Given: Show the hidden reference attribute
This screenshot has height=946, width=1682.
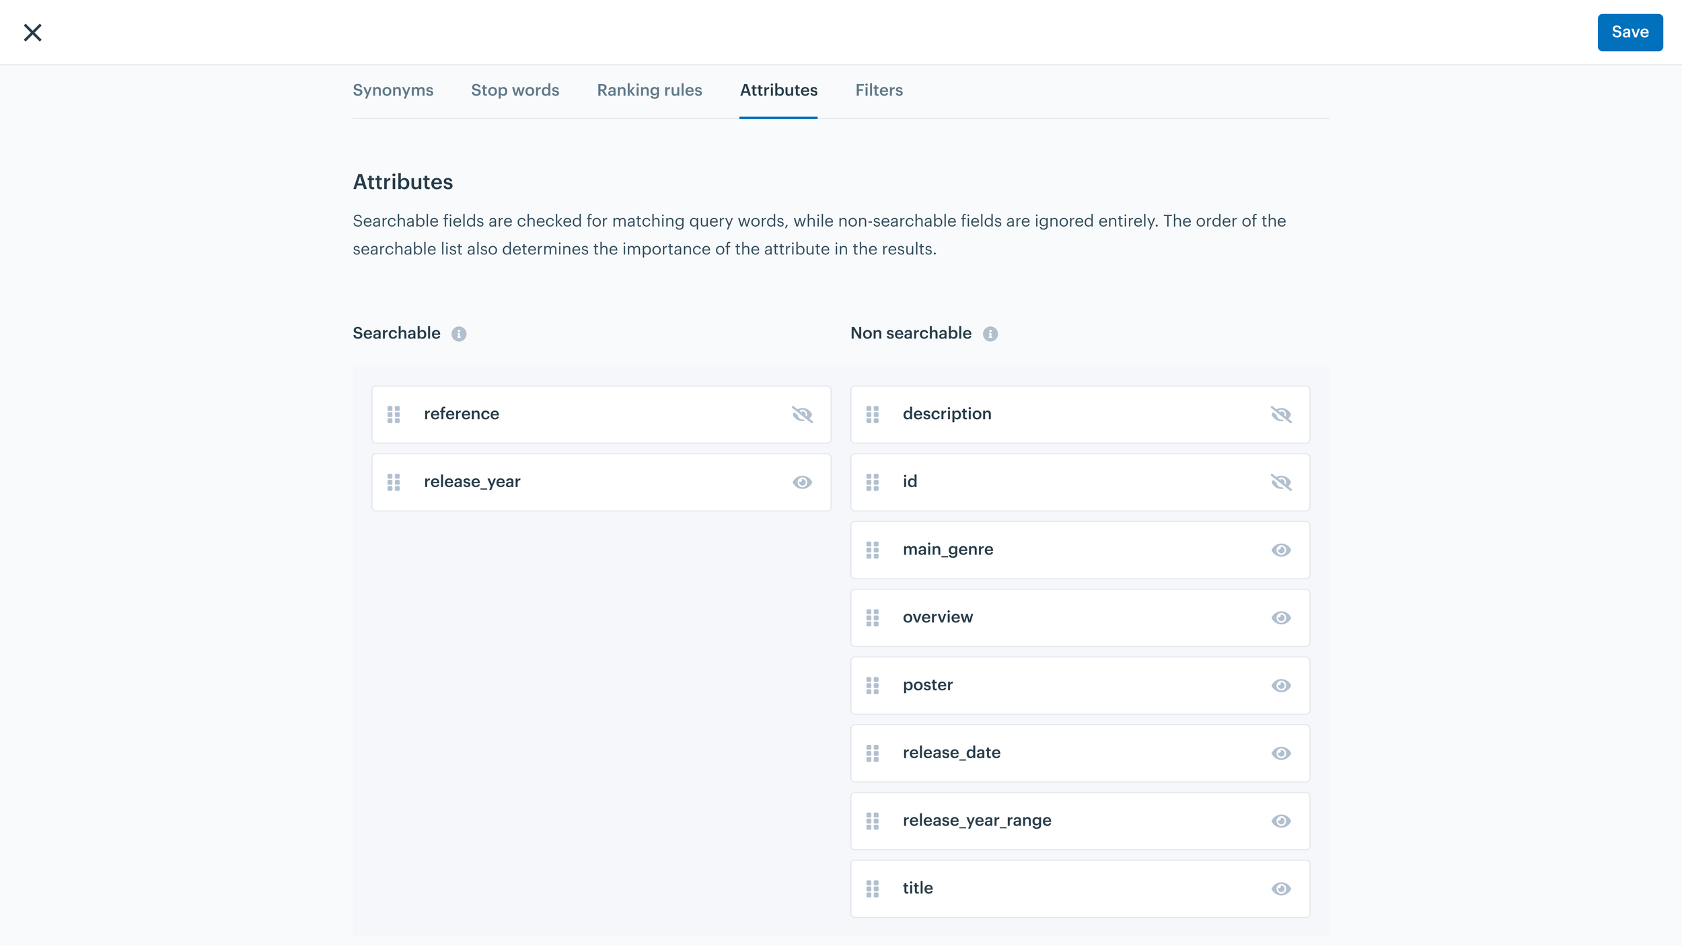Looking at the screenshot, I should click(x=802, y=414).
